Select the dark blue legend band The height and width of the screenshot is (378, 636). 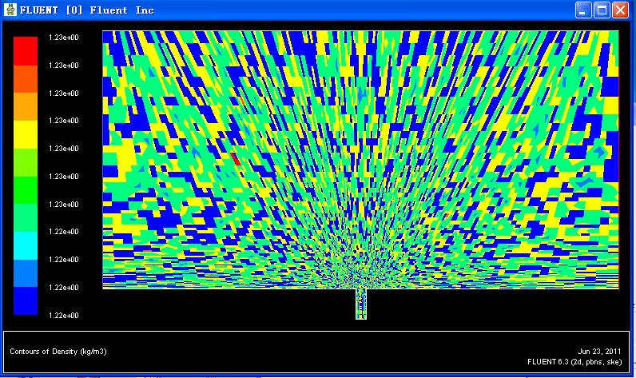(x=26, y=301)
